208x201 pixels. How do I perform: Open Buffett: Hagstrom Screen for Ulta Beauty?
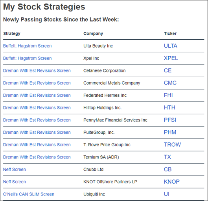[x=27, y=46]
